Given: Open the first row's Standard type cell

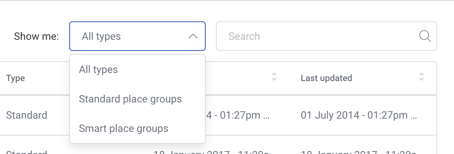Looking at the screenshot, I should tap(27, 115).
